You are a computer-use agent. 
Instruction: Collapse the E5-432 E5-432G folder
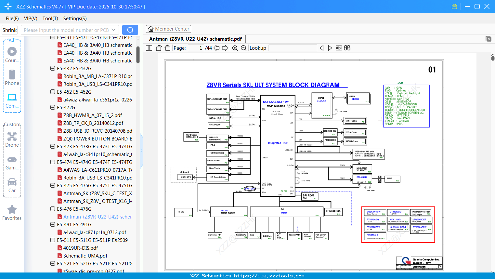(53, 68)
